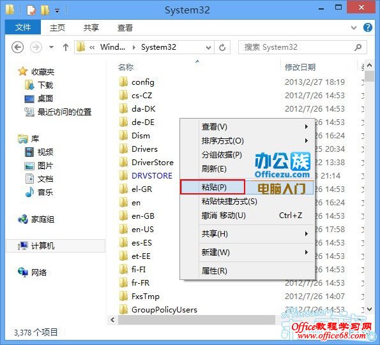Select the fr-FR folder name
Viewport: 380px width, 345px height.
pos(141,283)
